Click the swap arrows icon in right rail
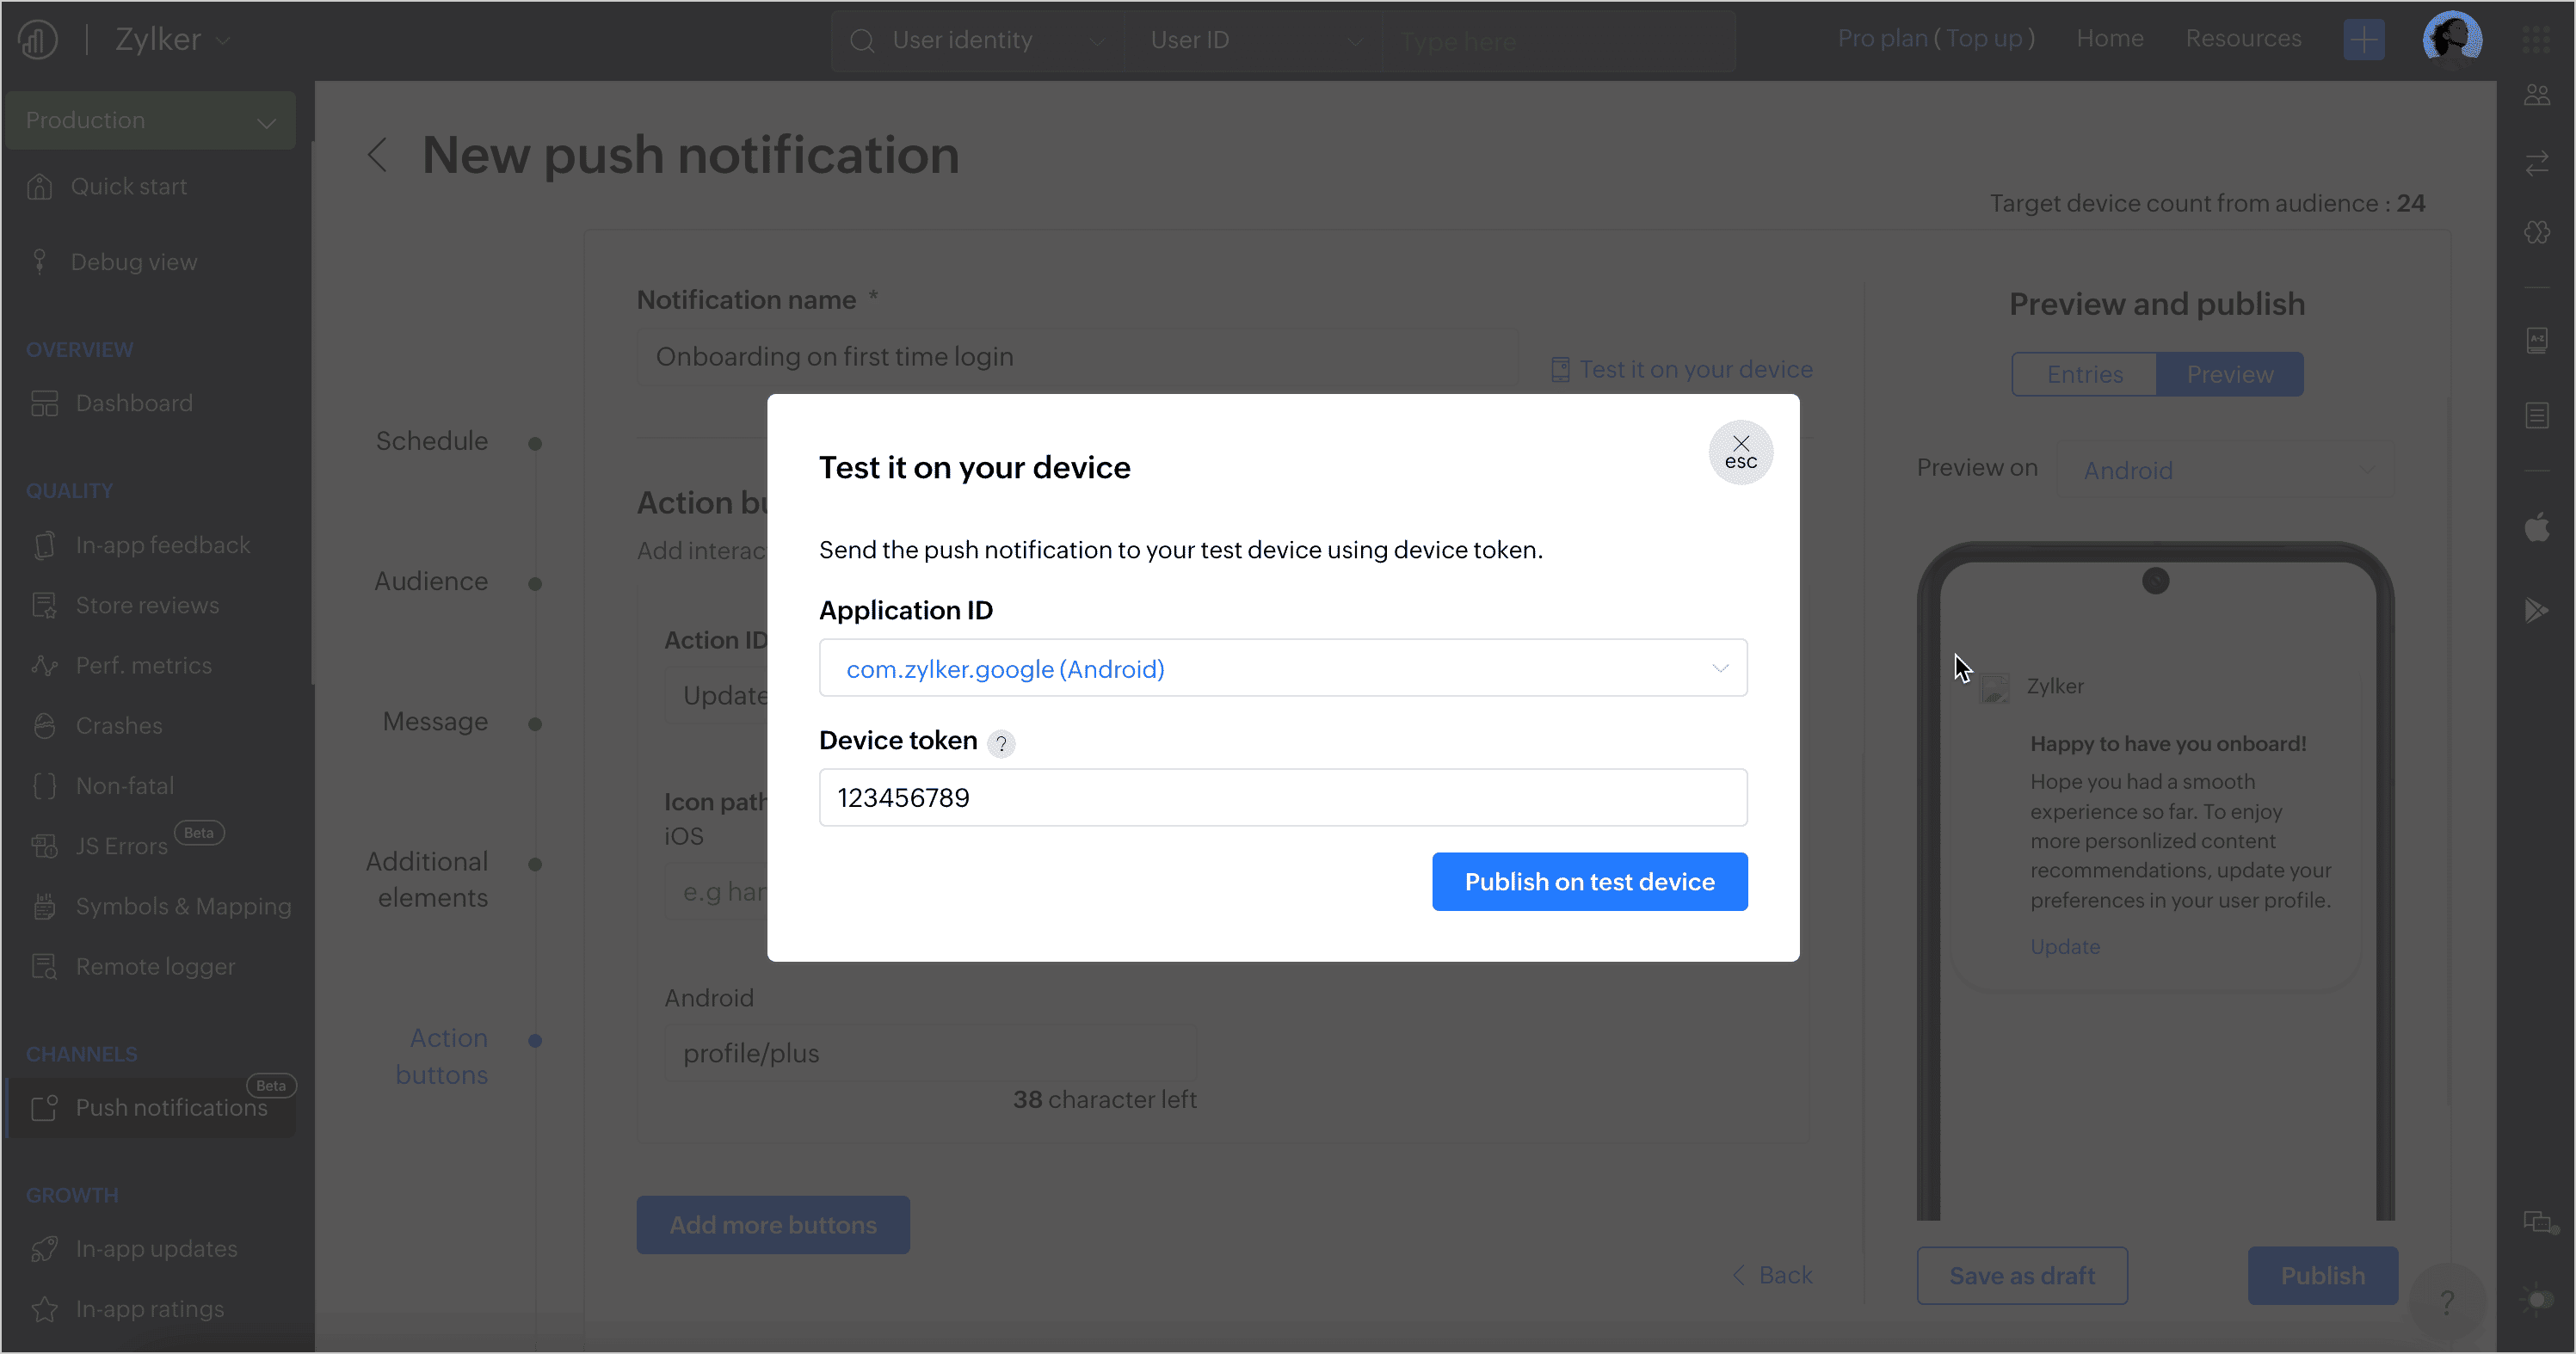The height and width of the screenshot is (1354, 2576). (2536, 164)
